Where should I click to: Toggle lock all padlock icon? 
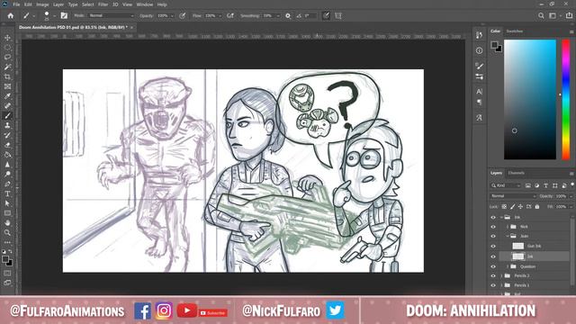point(537,207)
